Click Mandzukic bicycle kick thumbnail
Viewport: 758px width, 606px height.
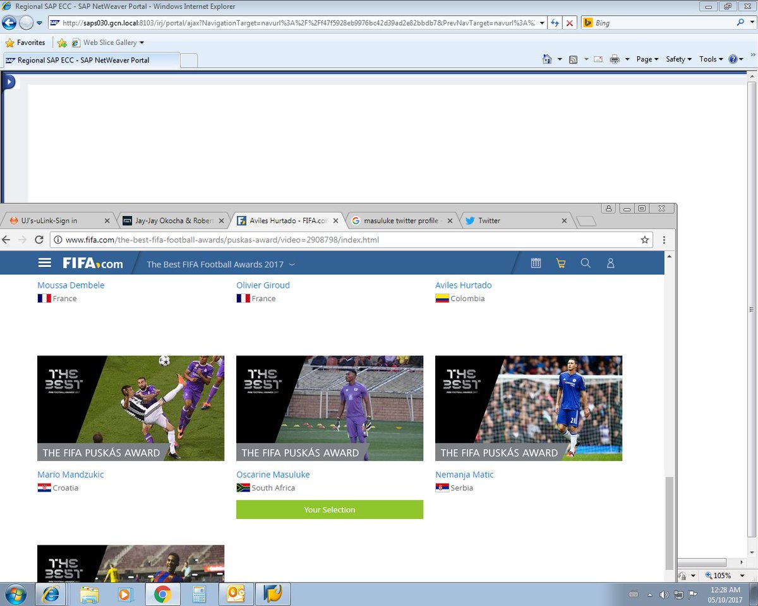131,408
